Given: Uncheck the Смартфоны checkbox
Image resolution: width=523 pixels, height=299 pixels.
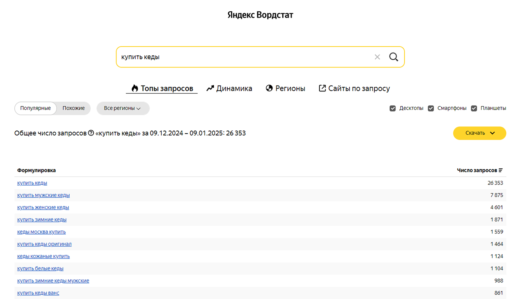Looking at the screenshot, I should (431, 108).
